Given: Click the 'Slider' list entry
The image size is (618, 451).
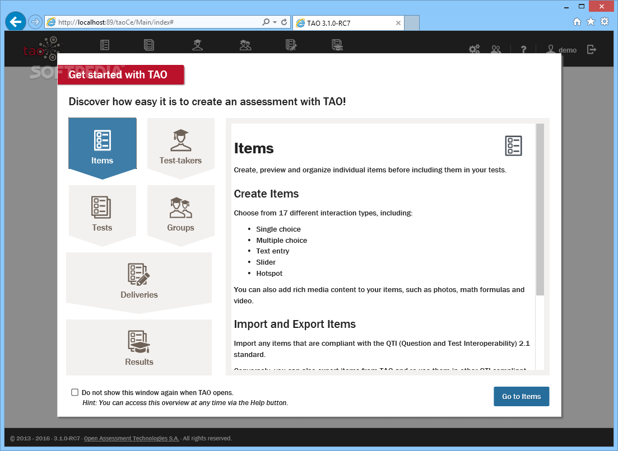Looking at the screenshot, I should coord(266,262).
